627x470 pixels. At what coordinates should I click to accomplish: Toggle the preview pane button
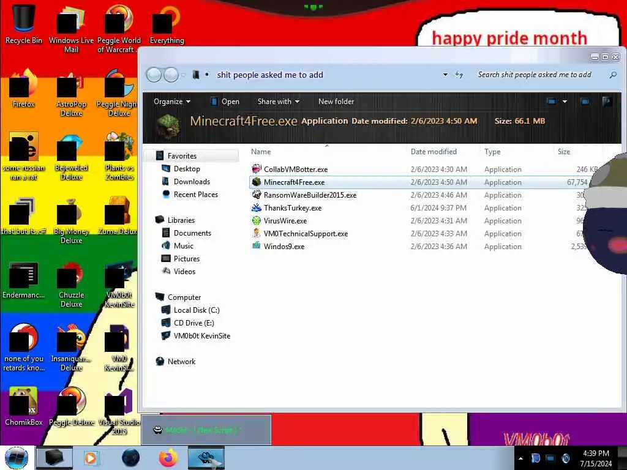(x=585, y=102)
